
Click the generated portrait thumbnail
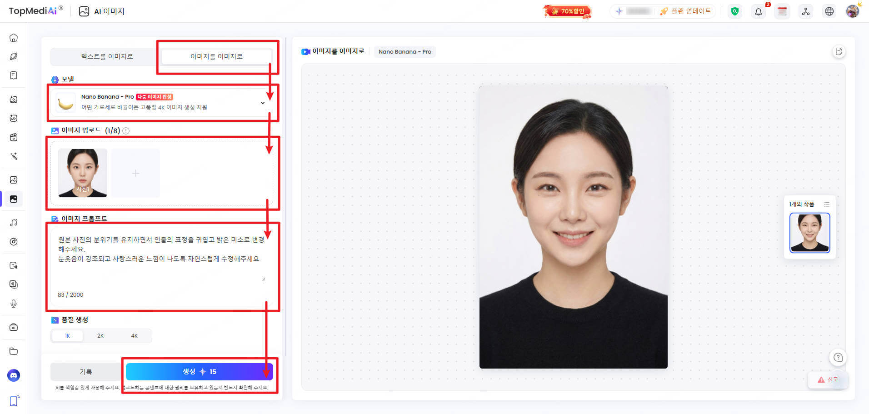(x=809, y=233)
